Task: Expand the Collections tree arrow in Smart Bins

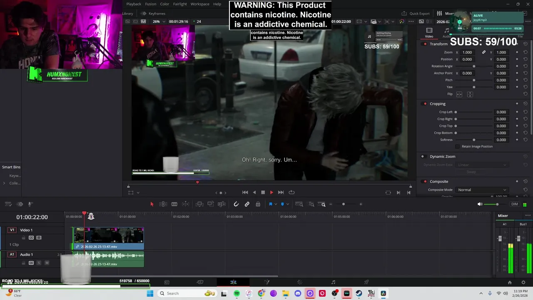Action: coord(4,183)
